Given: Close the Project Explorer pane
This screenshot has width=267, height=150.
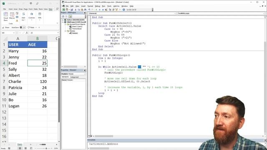Looking at the screenshot, I should pyautogui.click(x=85, y=13).
